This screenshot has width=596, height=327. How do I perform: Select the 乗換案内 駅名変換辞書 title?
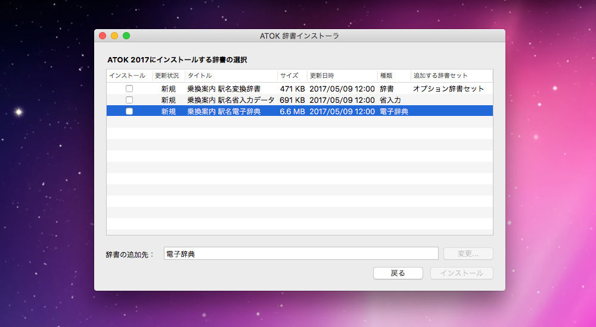[x=224, y=89]
